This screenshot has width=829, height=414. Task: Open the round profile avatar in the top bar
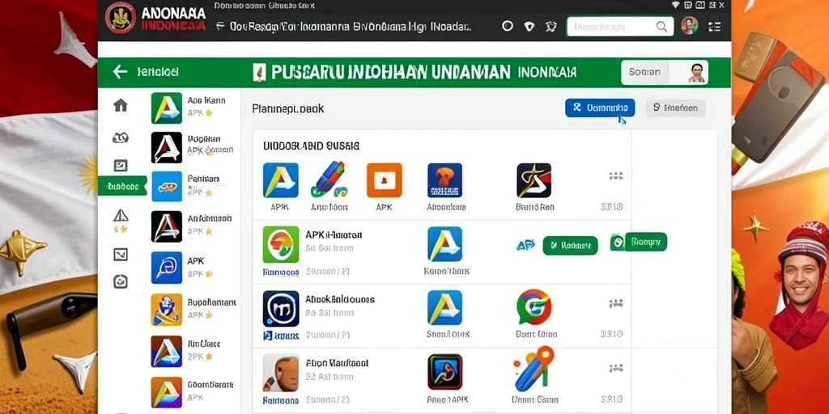(690, 26)
